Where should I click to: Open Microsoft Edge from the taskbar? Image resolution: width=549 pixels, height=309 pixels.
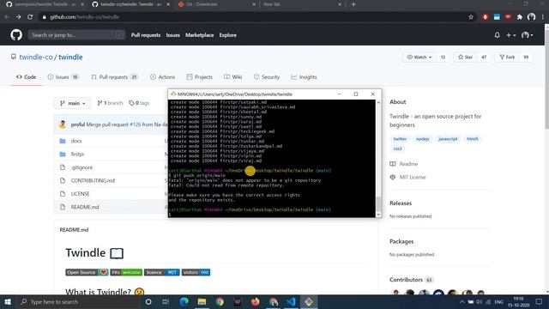click(184, 301)
